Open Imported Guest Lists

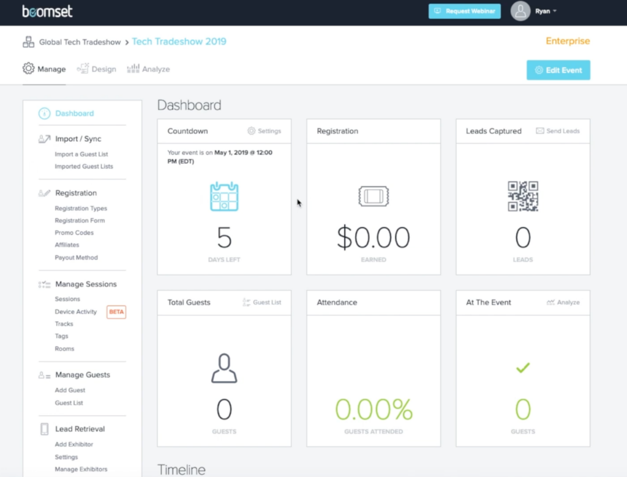point(84,166)
